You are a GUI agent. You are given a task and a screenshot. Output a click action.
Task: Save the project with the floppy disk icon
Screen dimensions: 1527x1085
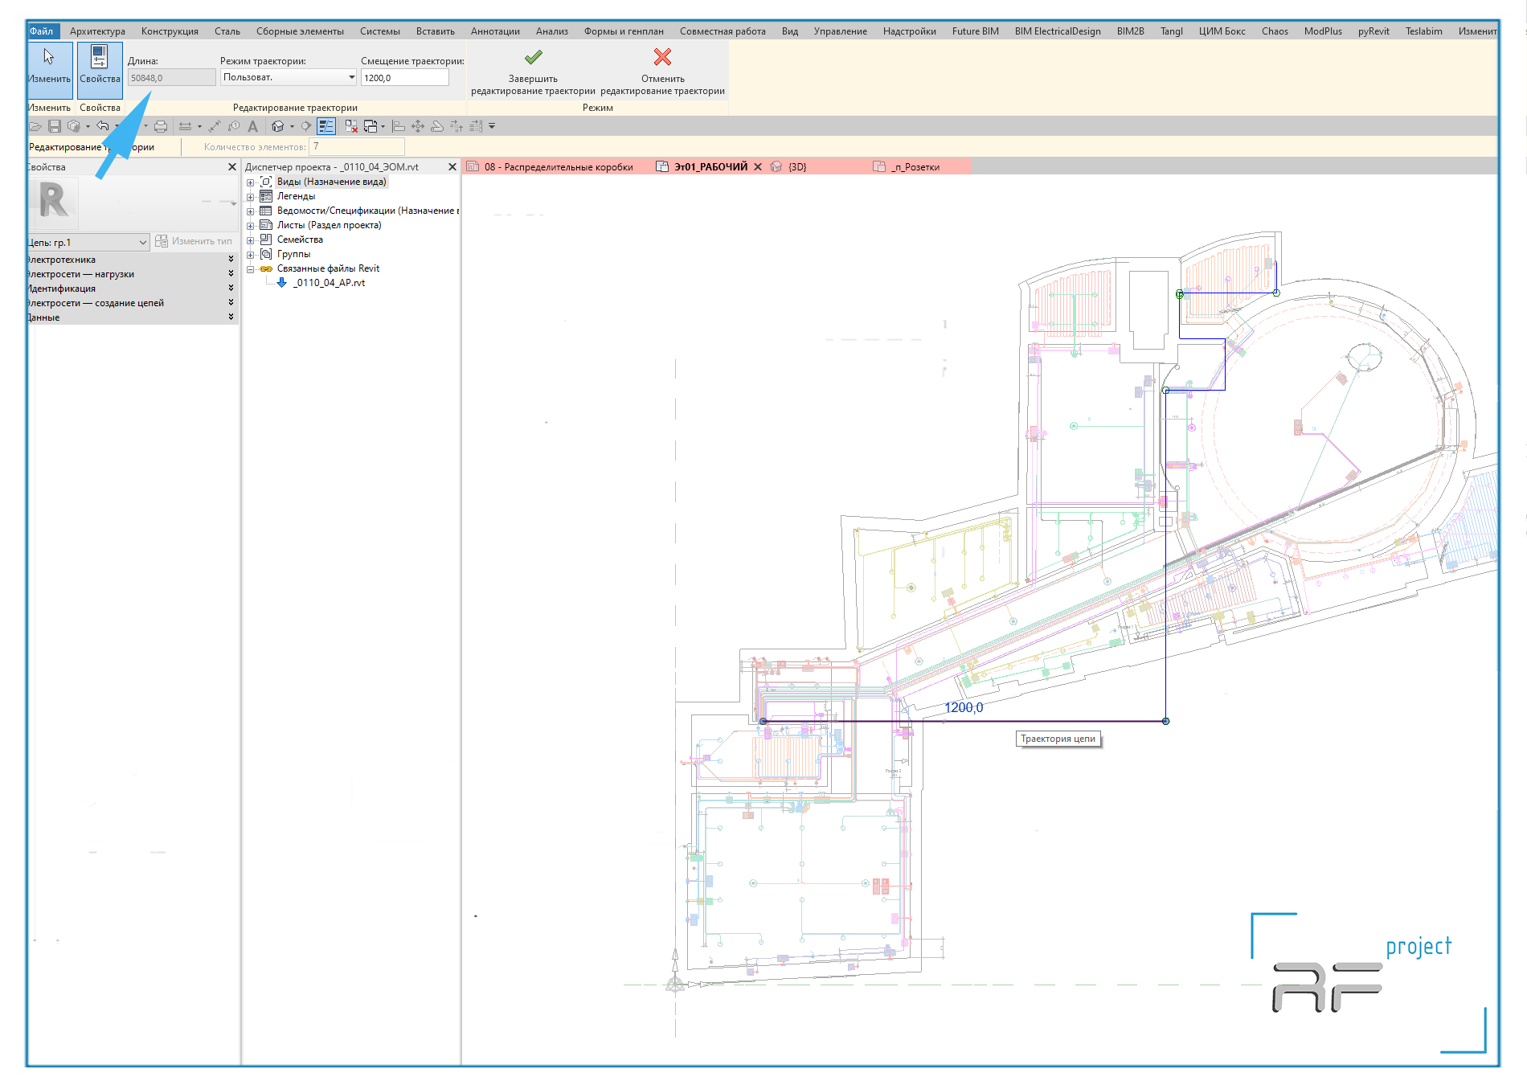click(55, 126)
